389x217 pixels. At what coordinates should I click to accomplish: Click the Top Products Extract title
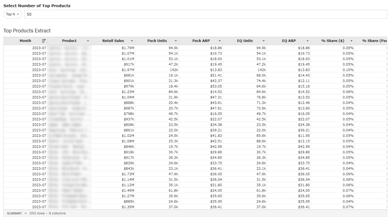(27, 31)
